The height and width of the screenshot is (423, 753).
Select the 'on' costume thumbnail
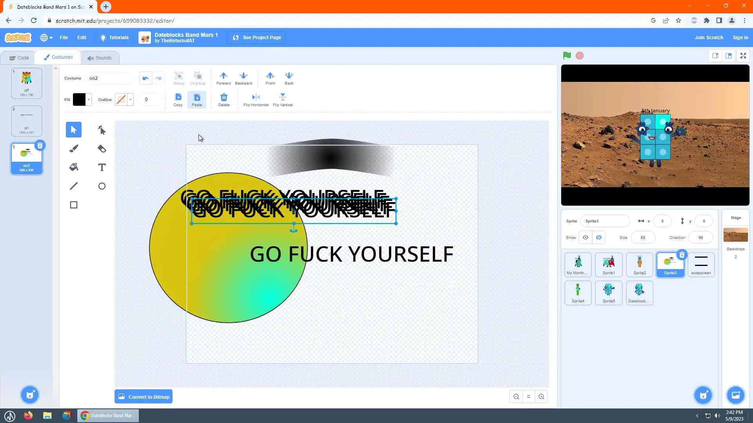coord(27,121)
